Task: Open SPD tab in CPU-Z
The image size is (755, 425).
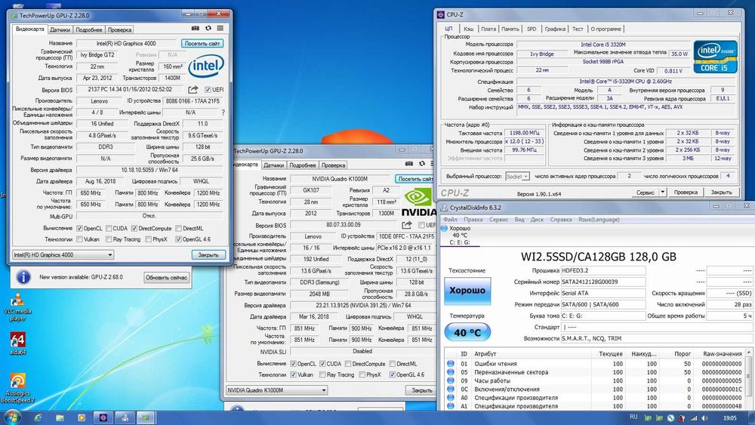Action: click(x=532, y=29)
